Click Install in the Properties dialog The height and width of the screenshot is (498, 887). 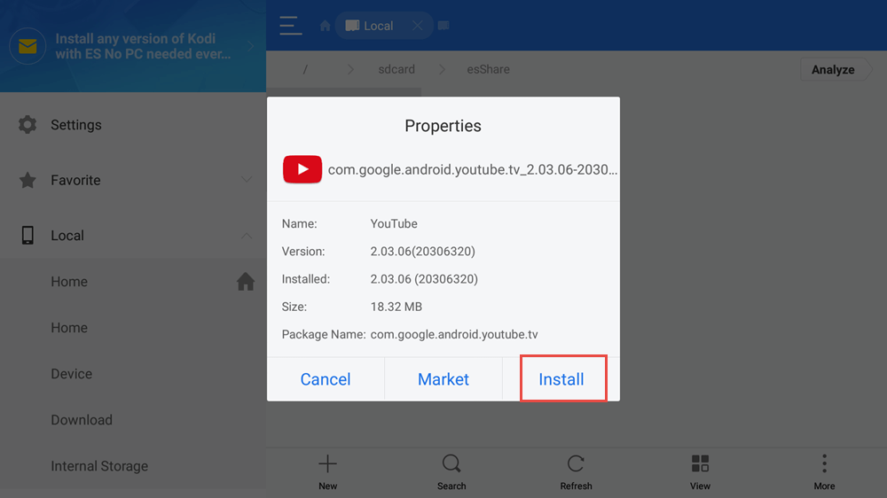click(561, 378)
